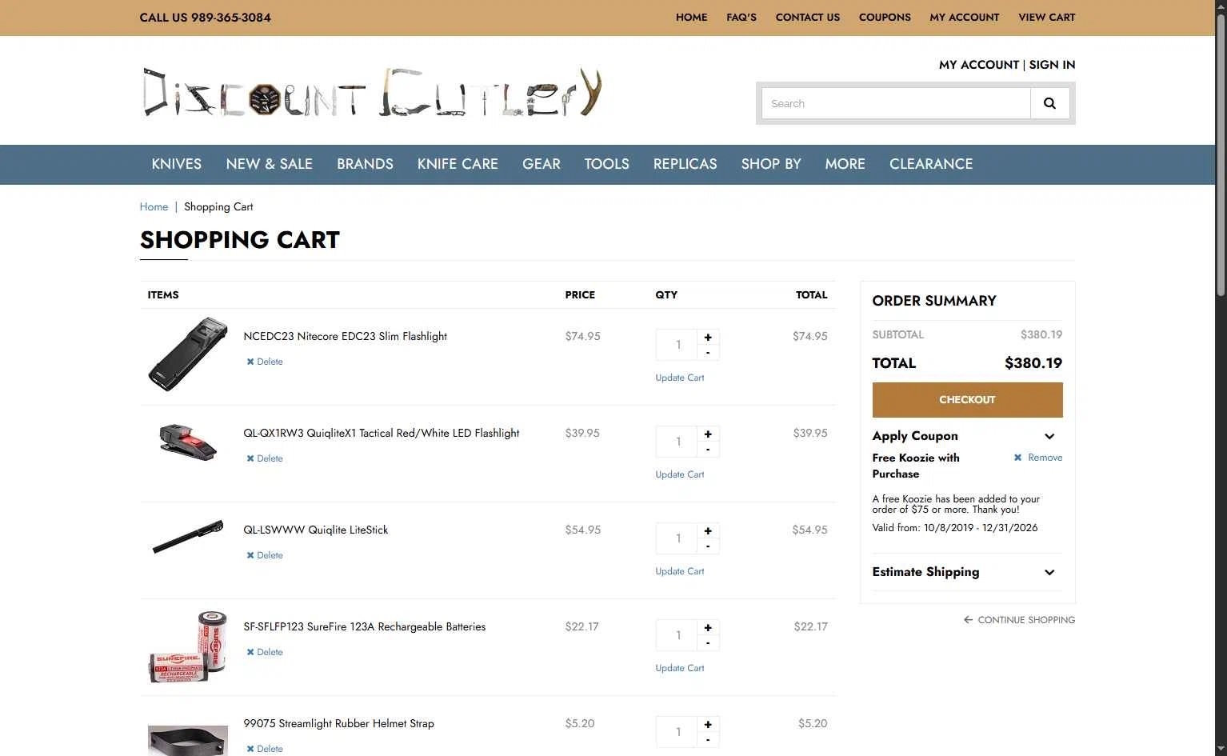Open the New & Sale menu
This screenshot has height=756, width=1227.
[x=270, y=164]
